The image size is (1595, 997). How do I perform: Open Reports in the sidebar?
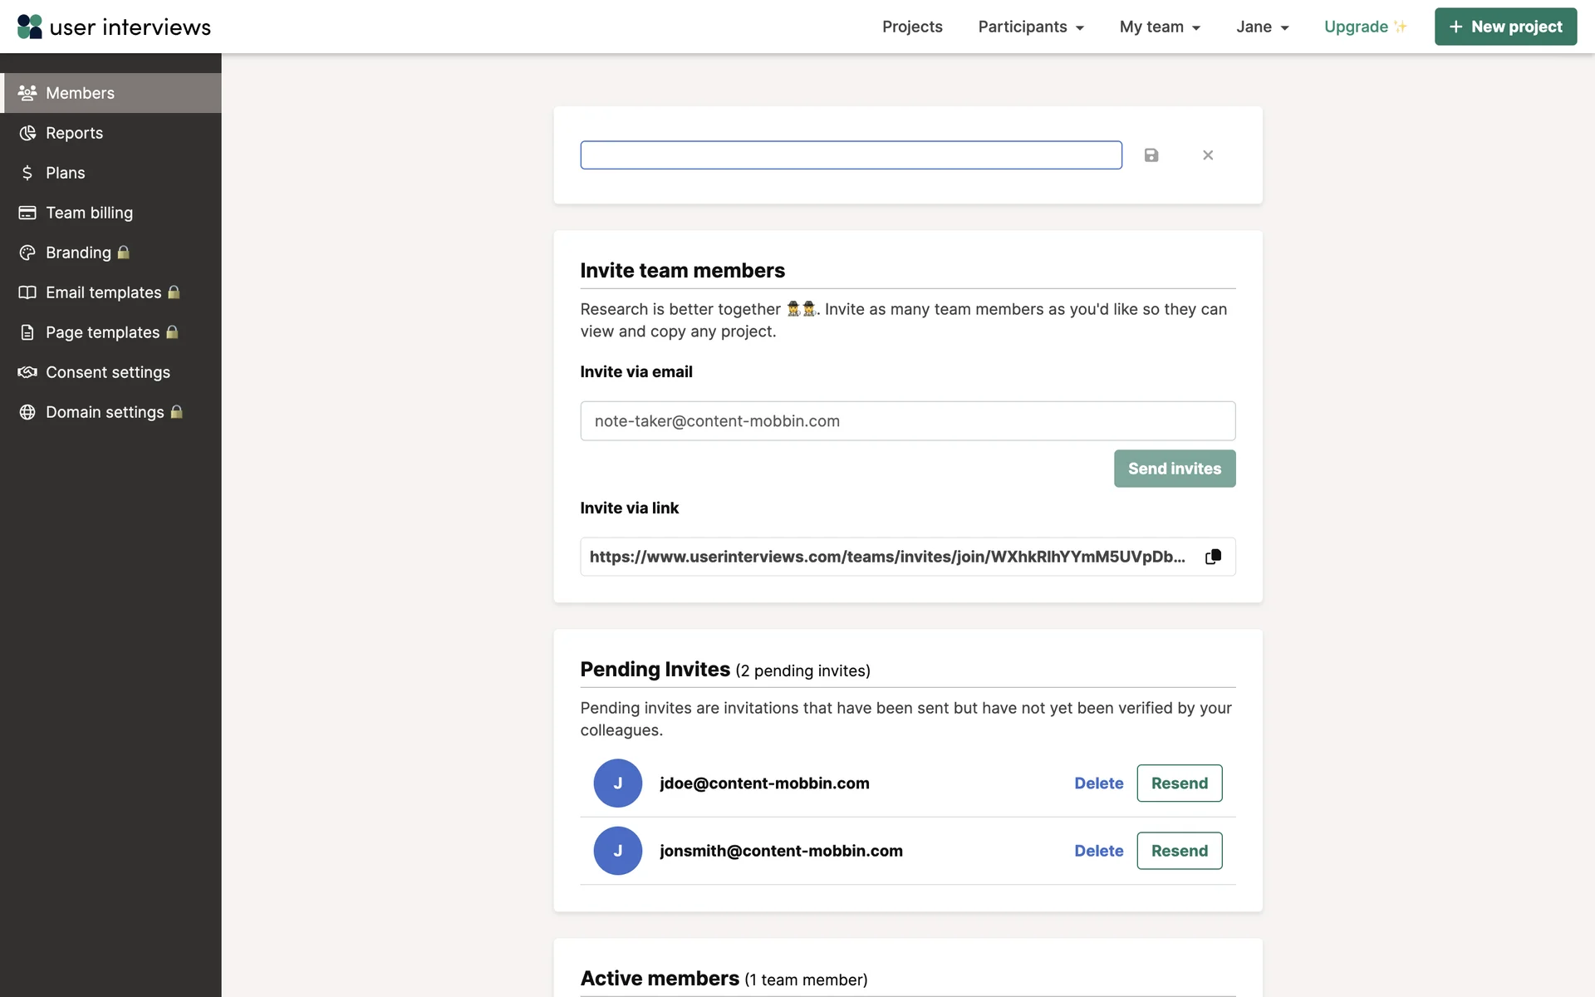click(74, 133)
